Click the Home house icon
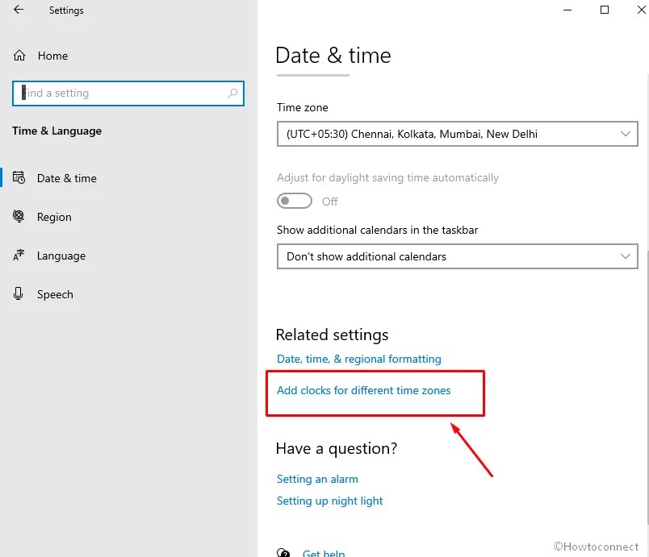The width and height of the screenshot is (649, 557). point(18,55)
